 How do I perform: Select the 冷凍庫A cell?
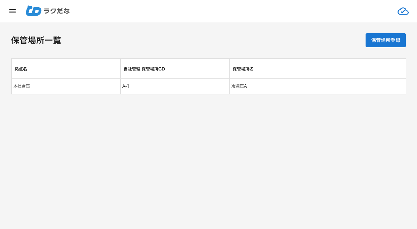click(318, 86)
